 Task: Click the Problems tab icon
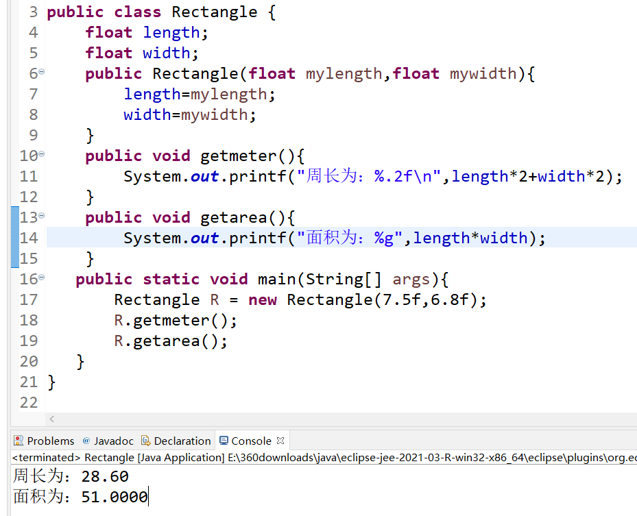pyautogui.click(x=19, y=441)
